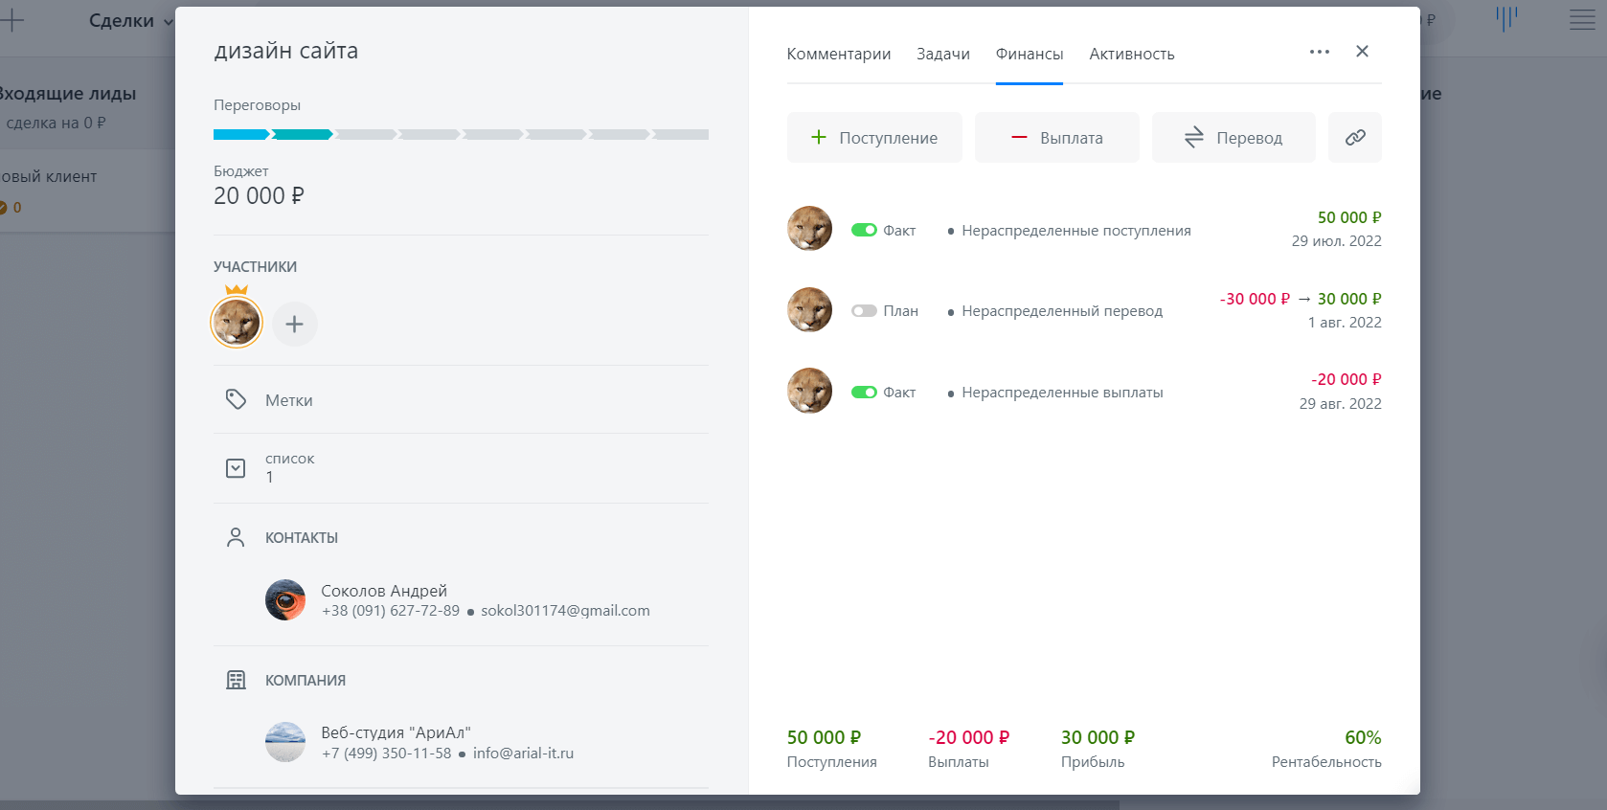1607x810 pixels.
Task: Click the -20 000 ₽ Выплаты total
Action: pos(969,737)
